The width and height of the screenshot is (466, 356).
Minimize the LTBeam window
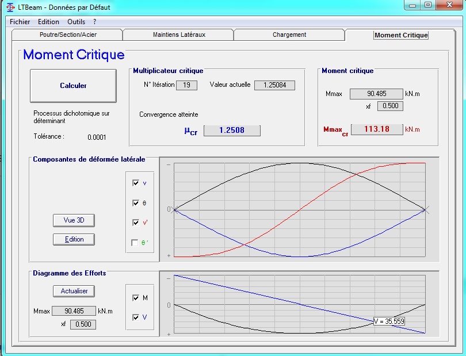tap(412, 5)
